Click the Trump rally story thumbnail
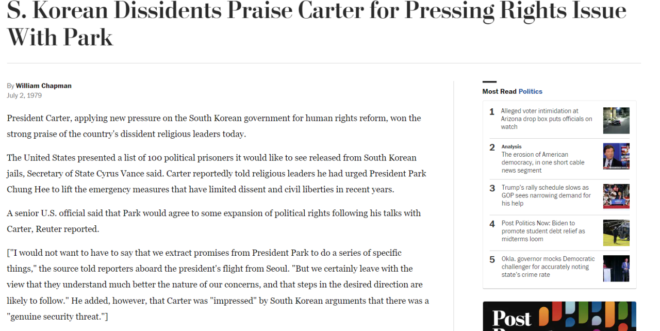 click(x=616, y=196)
